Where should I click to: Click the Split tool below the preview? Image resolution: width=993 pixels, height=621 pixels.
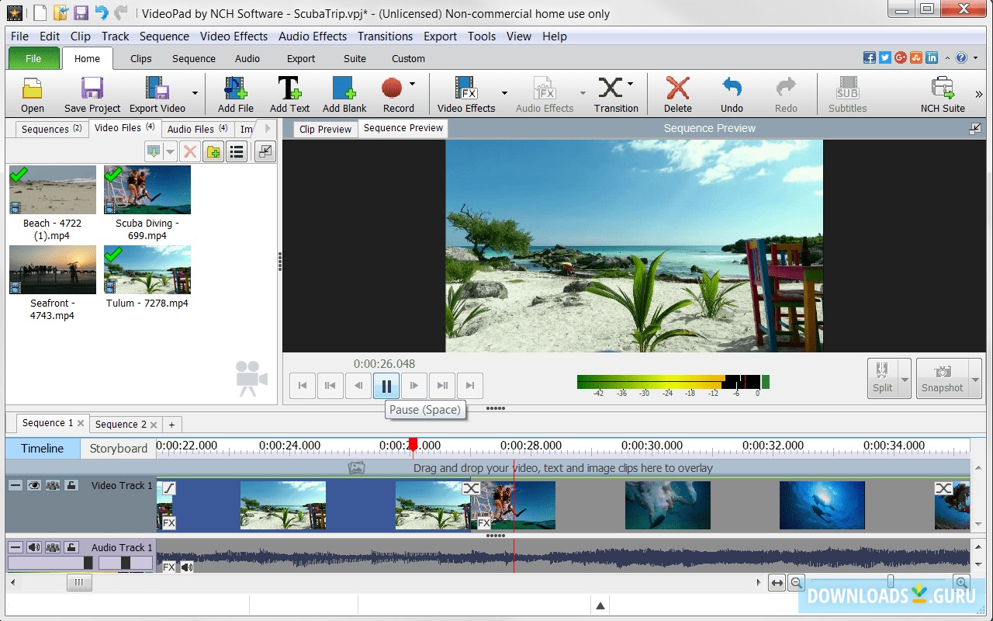(884, 378)
